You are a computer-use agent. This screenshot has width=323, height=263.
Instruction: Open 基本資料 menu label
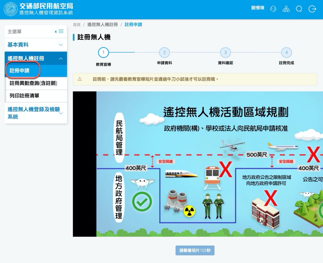point(18,45)
